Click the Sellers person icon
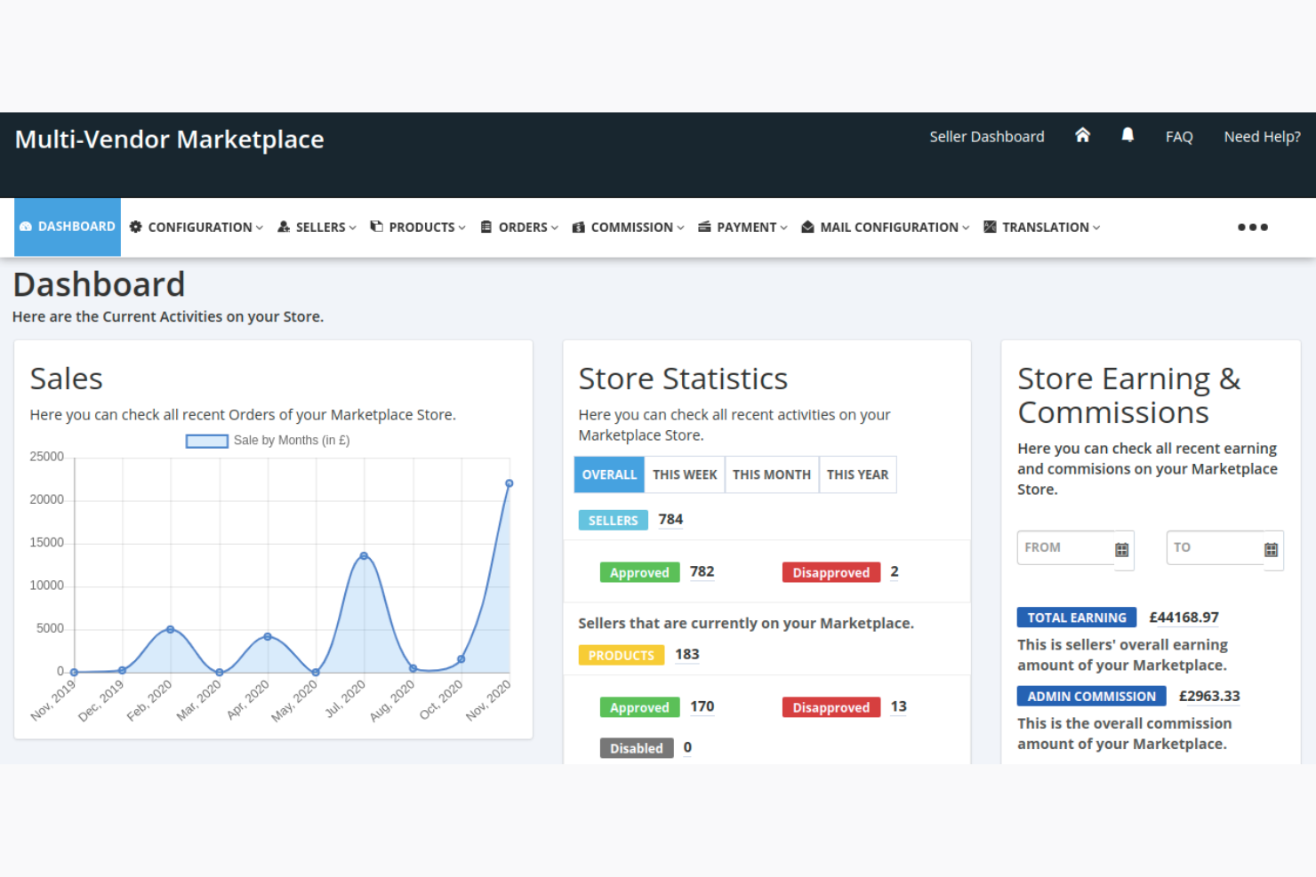1316x877 pixels. tap(284, 227)
